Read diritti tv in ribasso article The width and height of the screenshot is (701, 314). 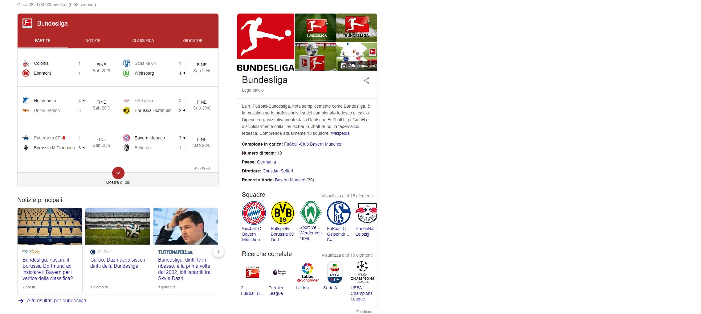(184, 269)
